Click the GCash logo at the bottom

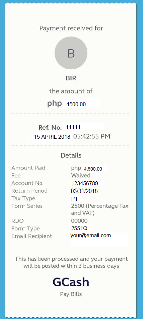(x=71, y=282)
